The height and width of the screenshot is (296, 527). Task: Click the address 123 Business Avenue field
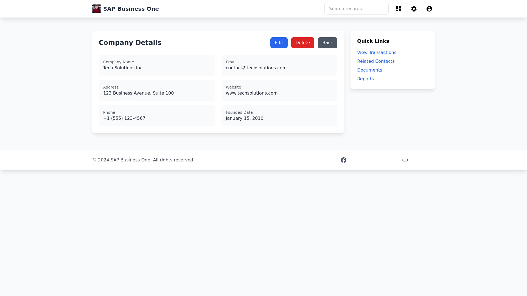click(x=138, y=93)
